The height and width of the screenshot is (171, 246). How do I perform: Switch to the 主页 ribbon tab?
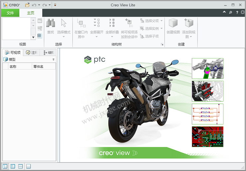click(x=31, y=13)
